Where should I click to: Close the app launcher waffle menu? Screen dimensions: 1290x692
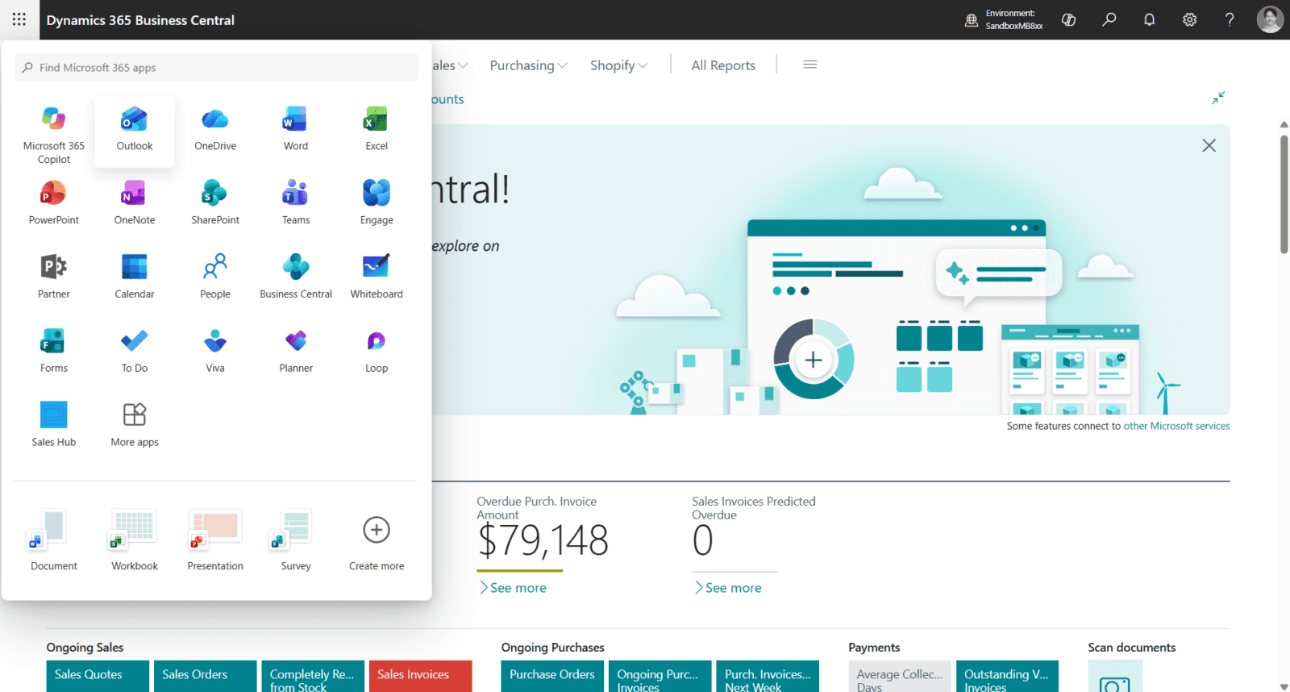19,19
